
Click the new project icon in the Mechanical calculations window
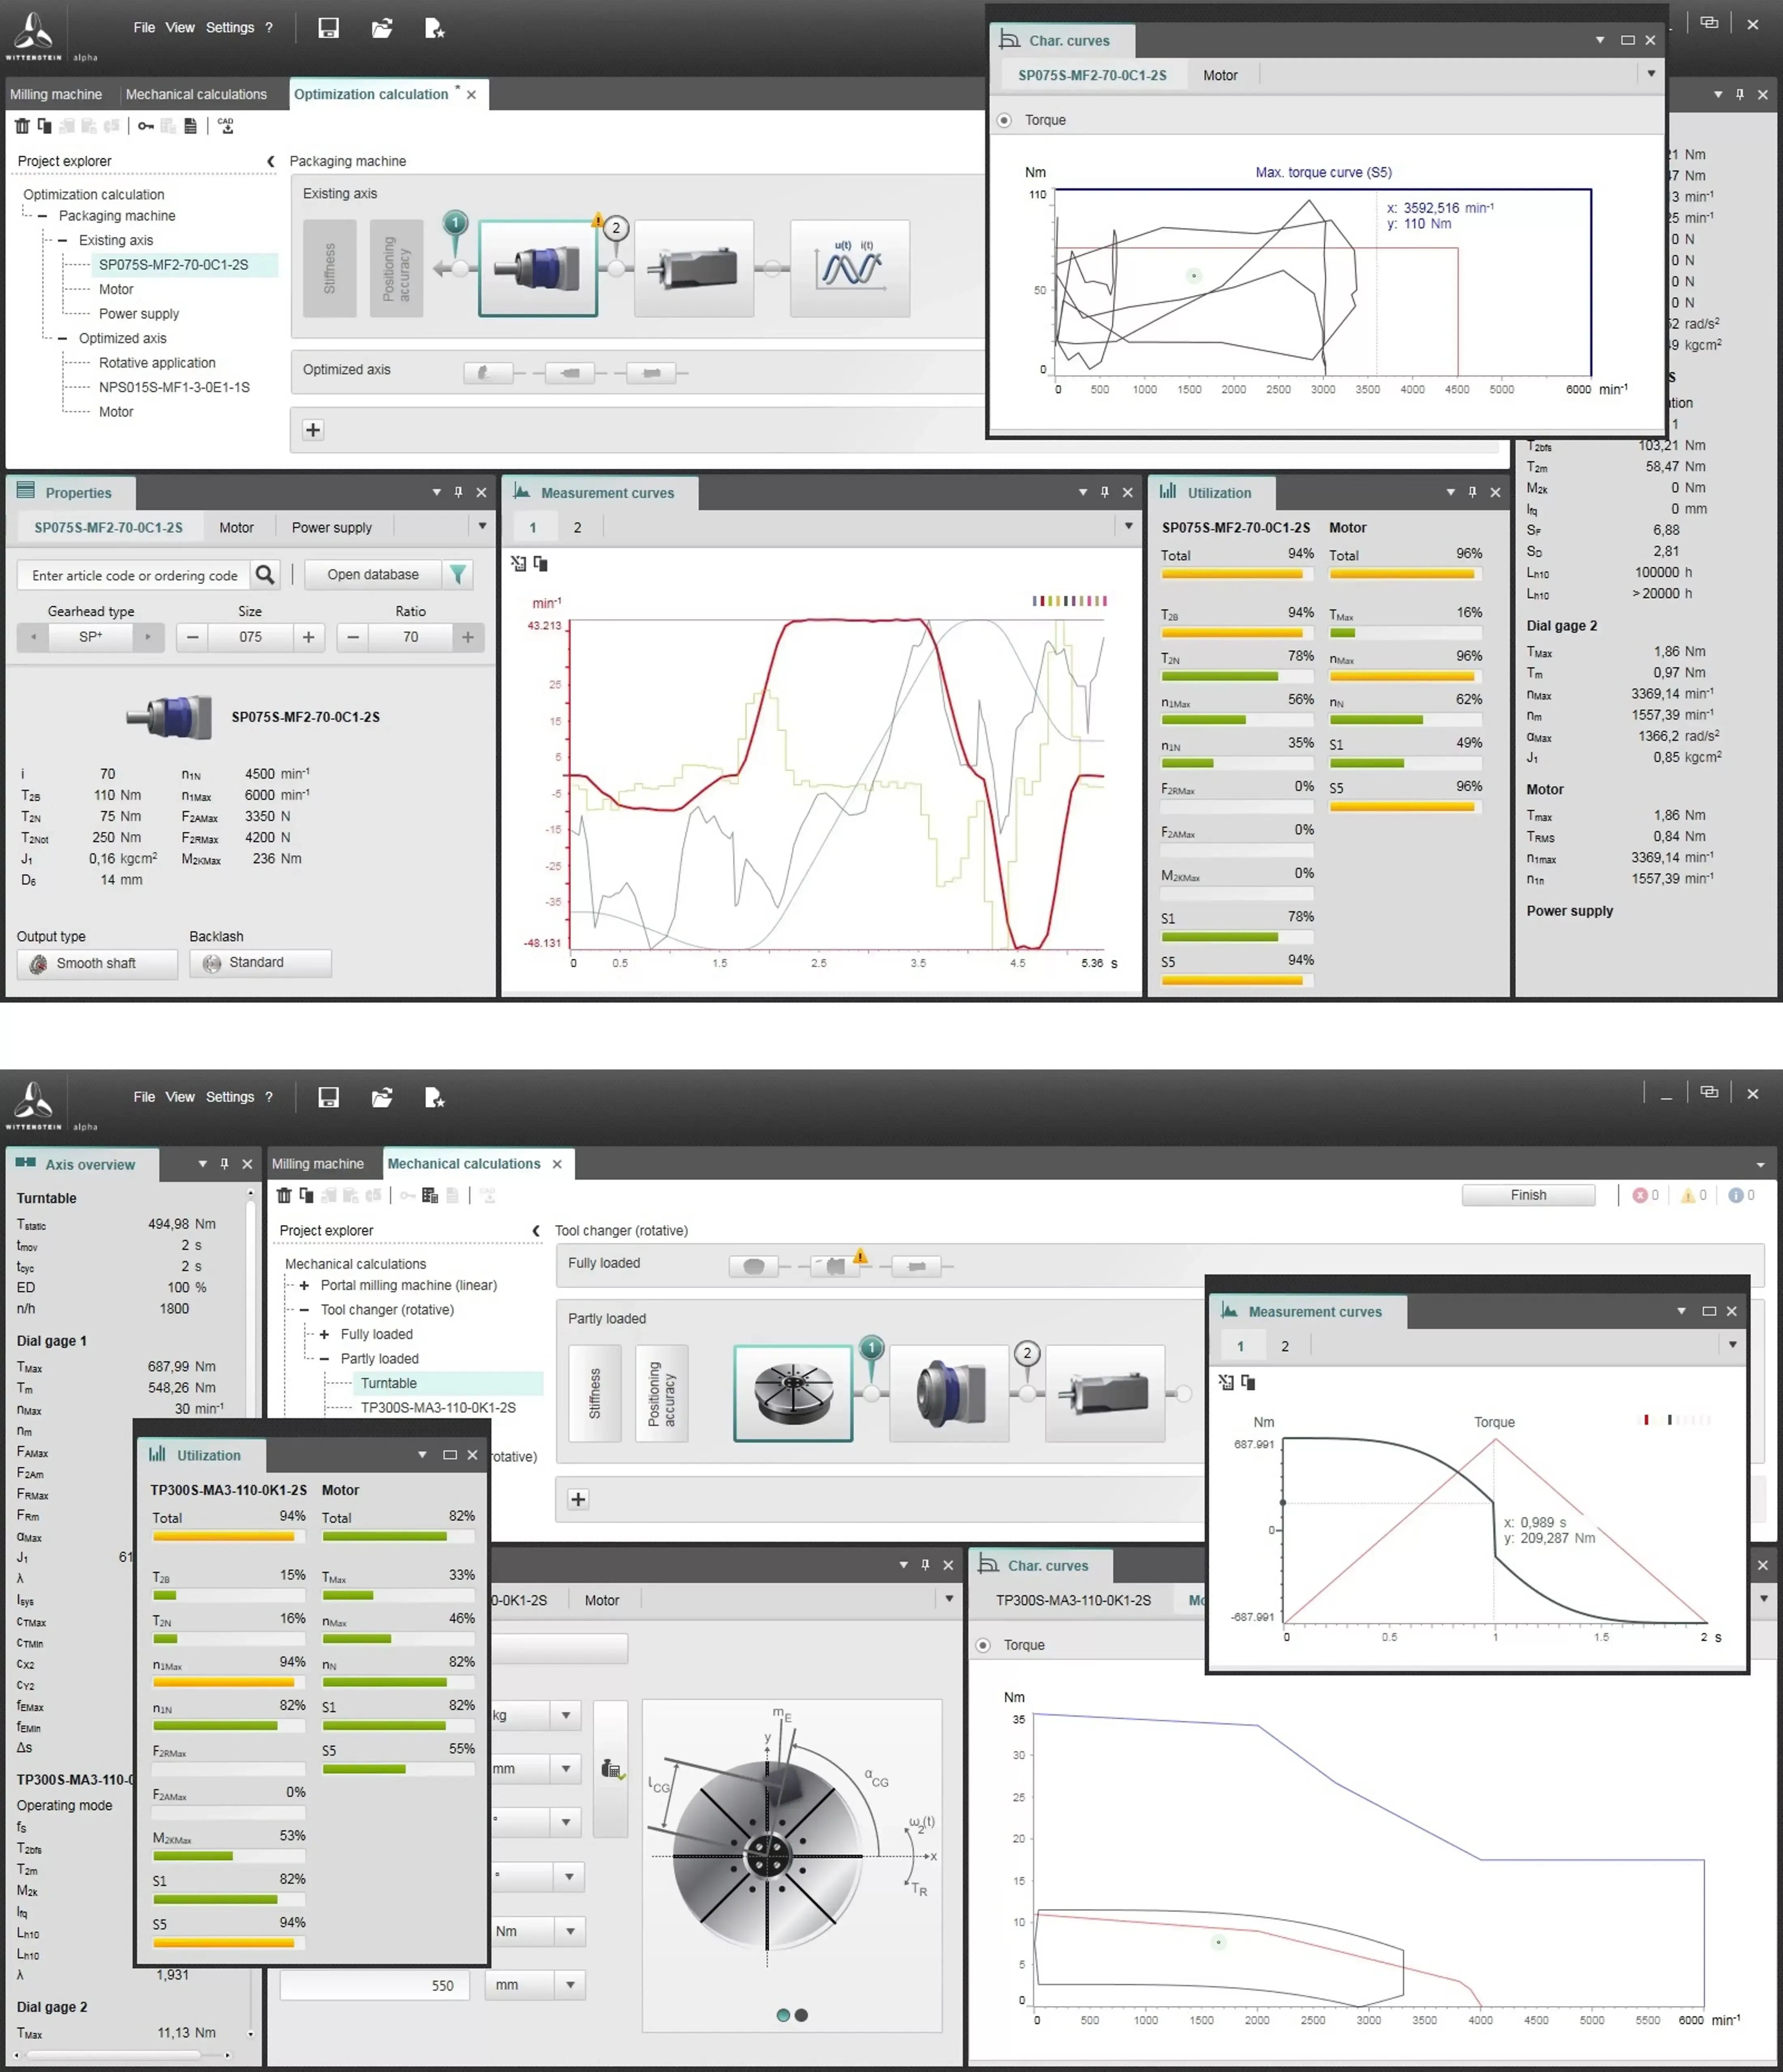[434, 1098]
